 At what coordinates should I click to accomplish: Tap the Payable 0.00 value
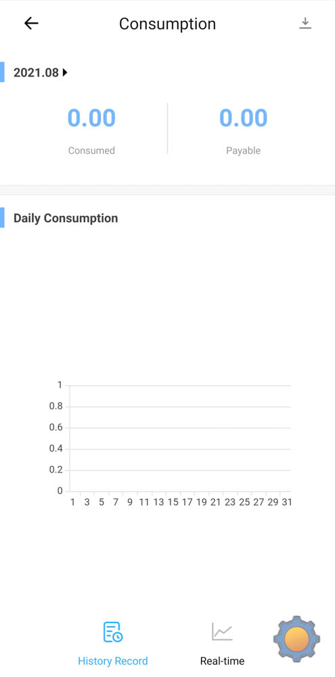click(x=244, y=118)
